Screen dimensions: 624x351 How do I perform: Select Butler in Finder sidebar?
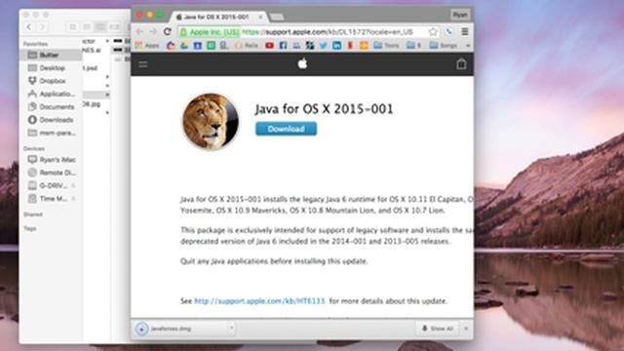pyautogui.click(x=51, y=55)
